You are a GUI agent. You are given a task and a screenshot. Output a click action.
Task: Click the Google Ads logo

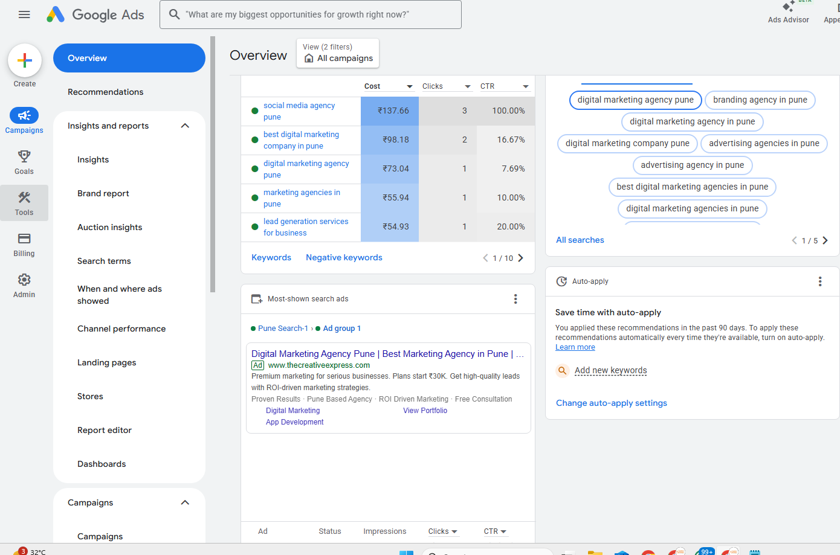click(x=95, y=14)
